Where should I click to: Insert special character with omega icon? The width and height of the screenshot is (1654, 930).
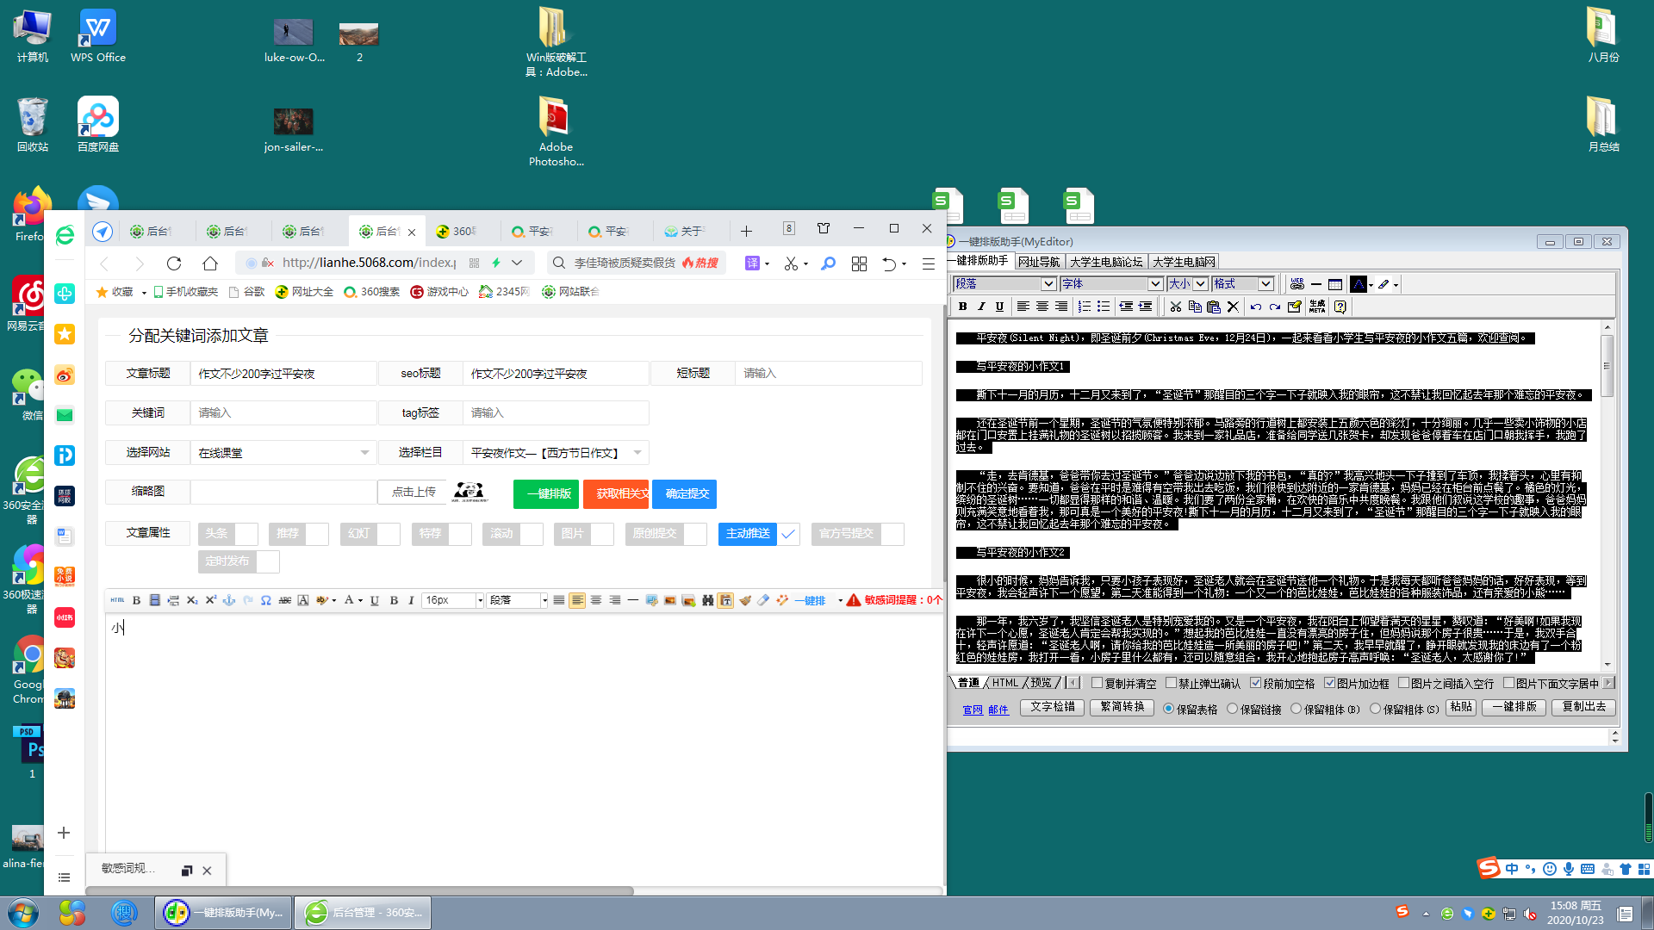point(266,600)
